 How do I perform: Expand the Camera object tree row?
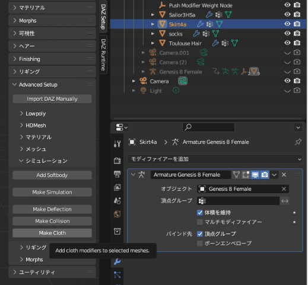click(134, 81)
